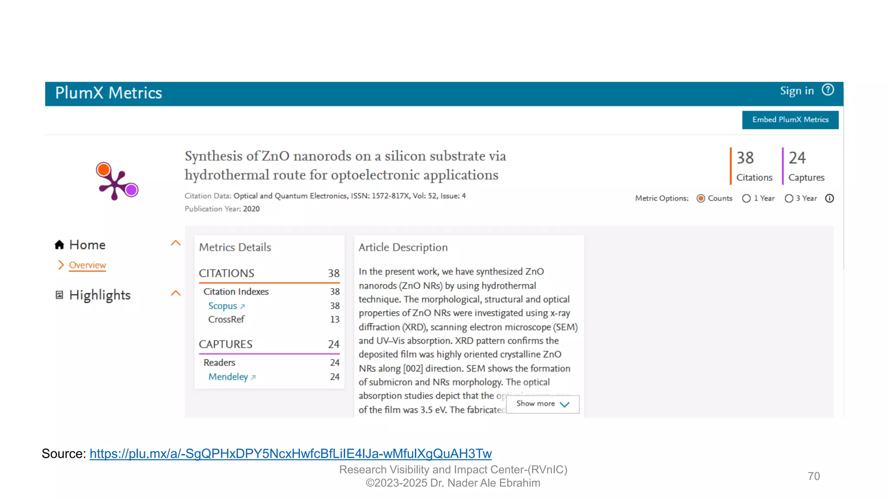Click the CAPTURES heading row

coord(269,344)
